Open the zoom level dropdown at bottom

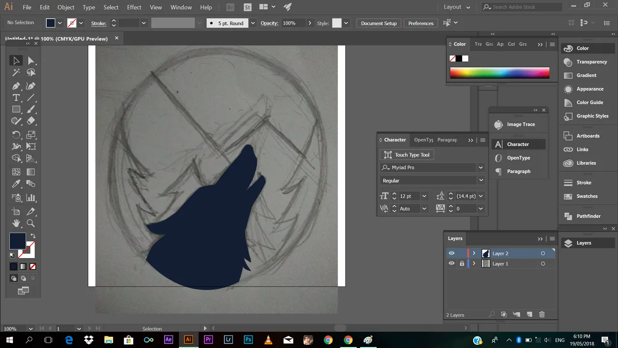tap(30, 329)
